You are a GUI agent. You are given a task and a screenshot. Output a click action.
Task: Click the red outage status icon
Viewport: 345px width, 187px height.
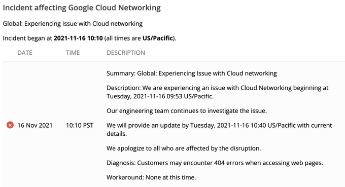[10, 125]
